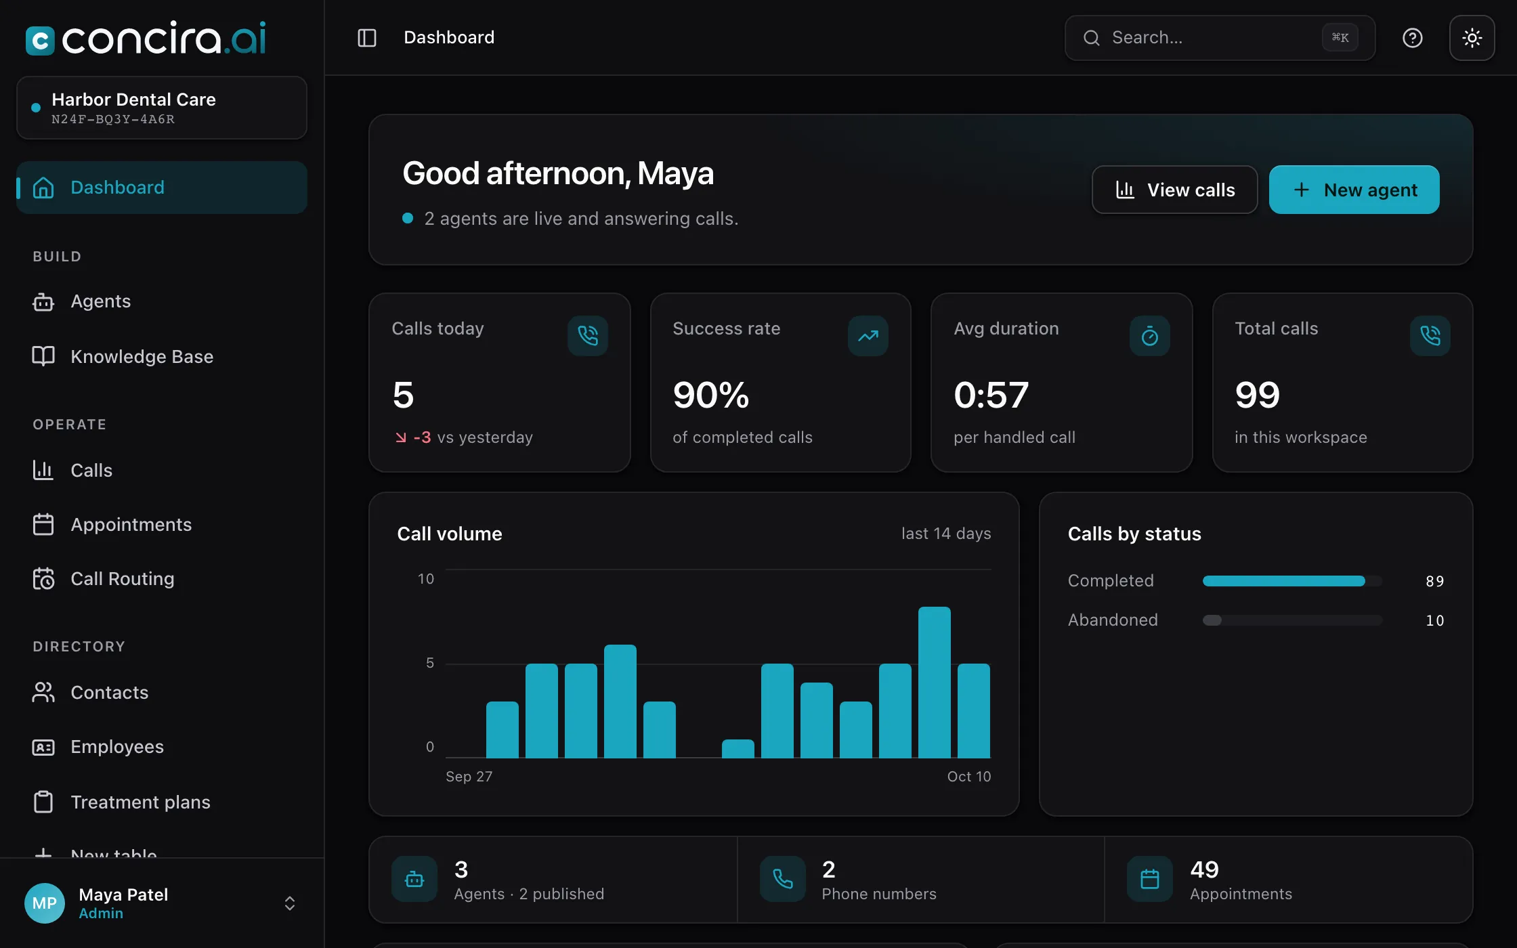1517x948 pixels.
Task: Click the Completed status progress bar
Action: 1292,581
